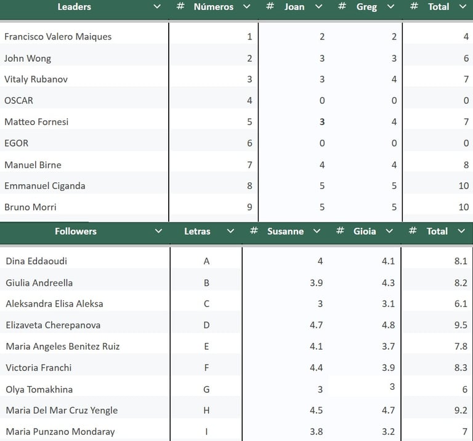This screenshot has height=441, width=473.
Task: Open the Leaders column dropdown arrow
Action: [x=157, y=7]
